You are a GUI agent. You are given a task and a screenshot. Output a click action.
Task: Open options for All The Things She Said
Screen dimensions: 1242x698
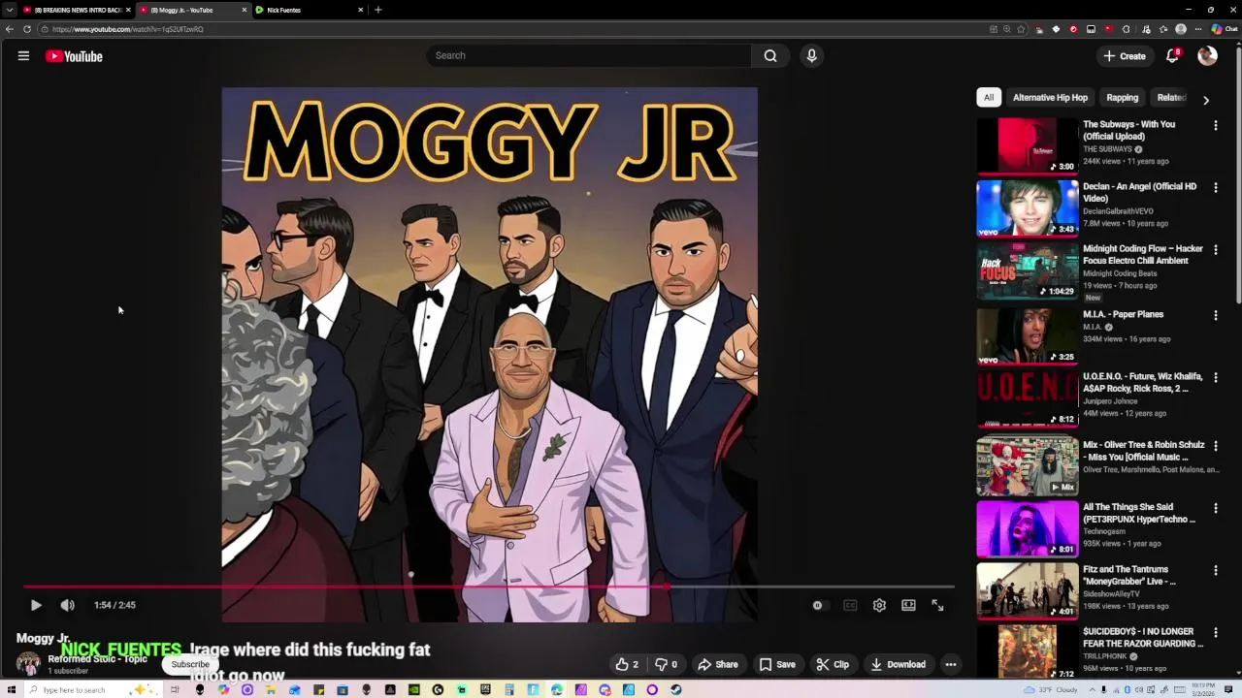tap(1216, 508)
